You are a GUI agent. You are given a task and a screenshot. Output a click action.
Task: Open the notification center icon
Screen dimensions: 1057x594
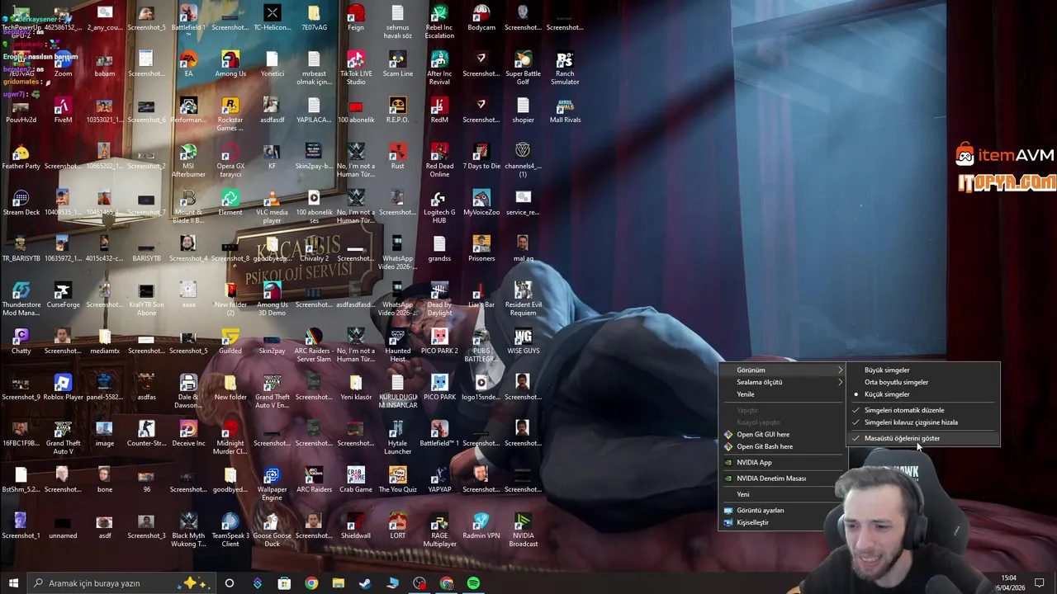click(1040, 583)
